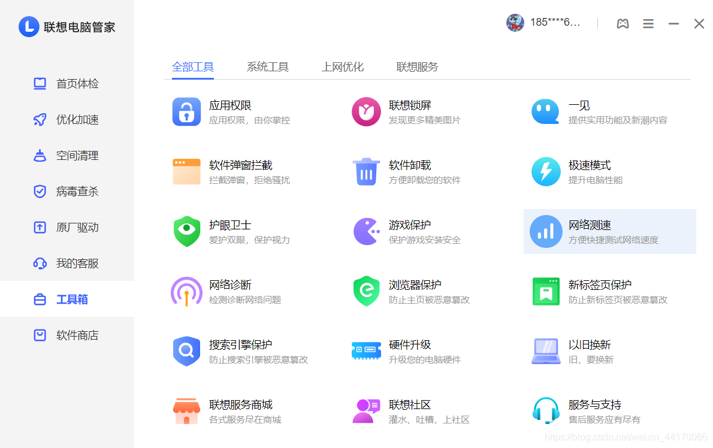Switch to 全部工具 tab
713x448 pixels.
pyautogui.click(x=193, y=67)
